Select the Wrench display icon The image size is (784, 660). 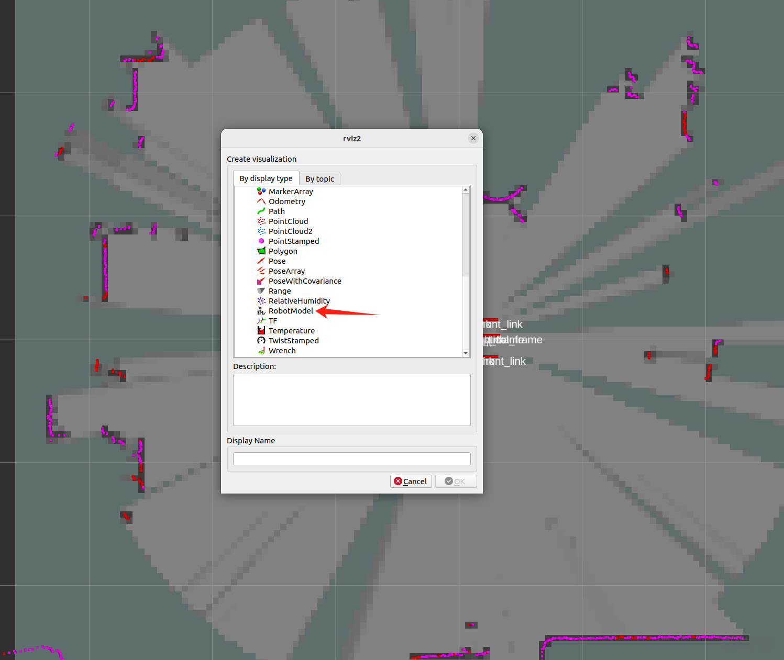coord(261,351)
